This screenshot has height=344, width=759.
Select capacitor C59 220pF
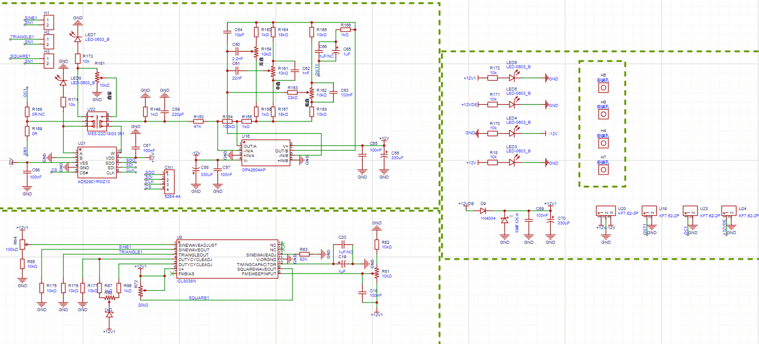click(x=164, y=111)
